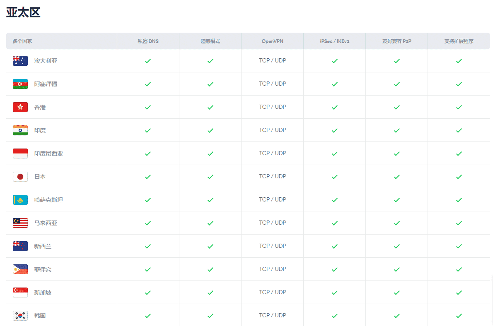The height and width of the screenshot is (326, 493).
Task: Click the India flag icon
Action: [20, 130]
